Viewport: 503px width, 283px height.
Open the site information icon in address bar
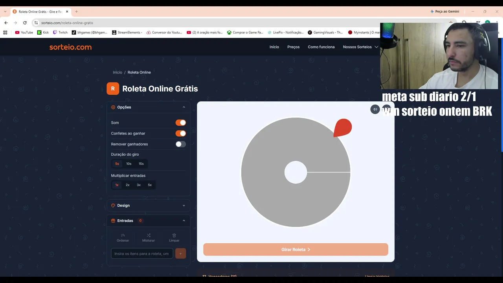[36, 23]
